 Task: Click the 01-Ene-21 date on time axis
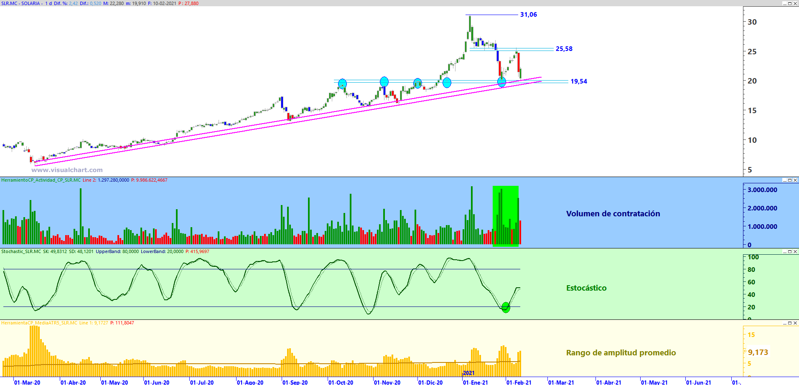click(x=476, y=382)
